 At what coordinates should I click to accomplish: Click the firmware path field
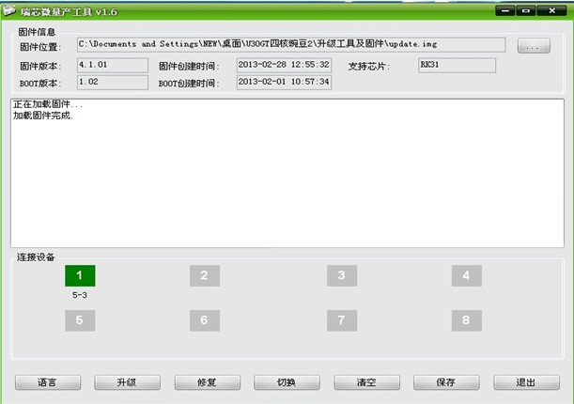pyautogui.click(x=291, y=45)
